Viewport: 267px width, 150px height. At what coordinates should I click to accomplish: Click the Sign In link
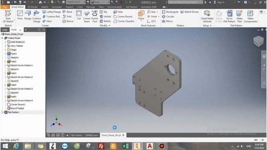point(219,2)
